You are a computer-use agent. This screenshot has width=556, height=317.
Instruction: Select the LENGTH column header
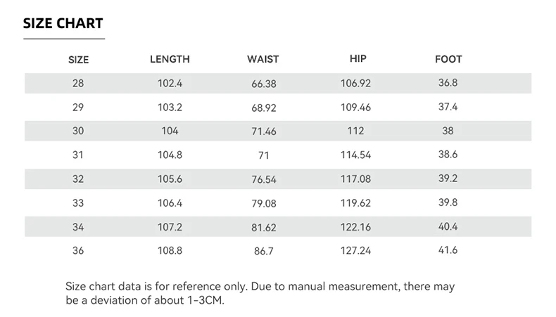(x=170, y=59)
